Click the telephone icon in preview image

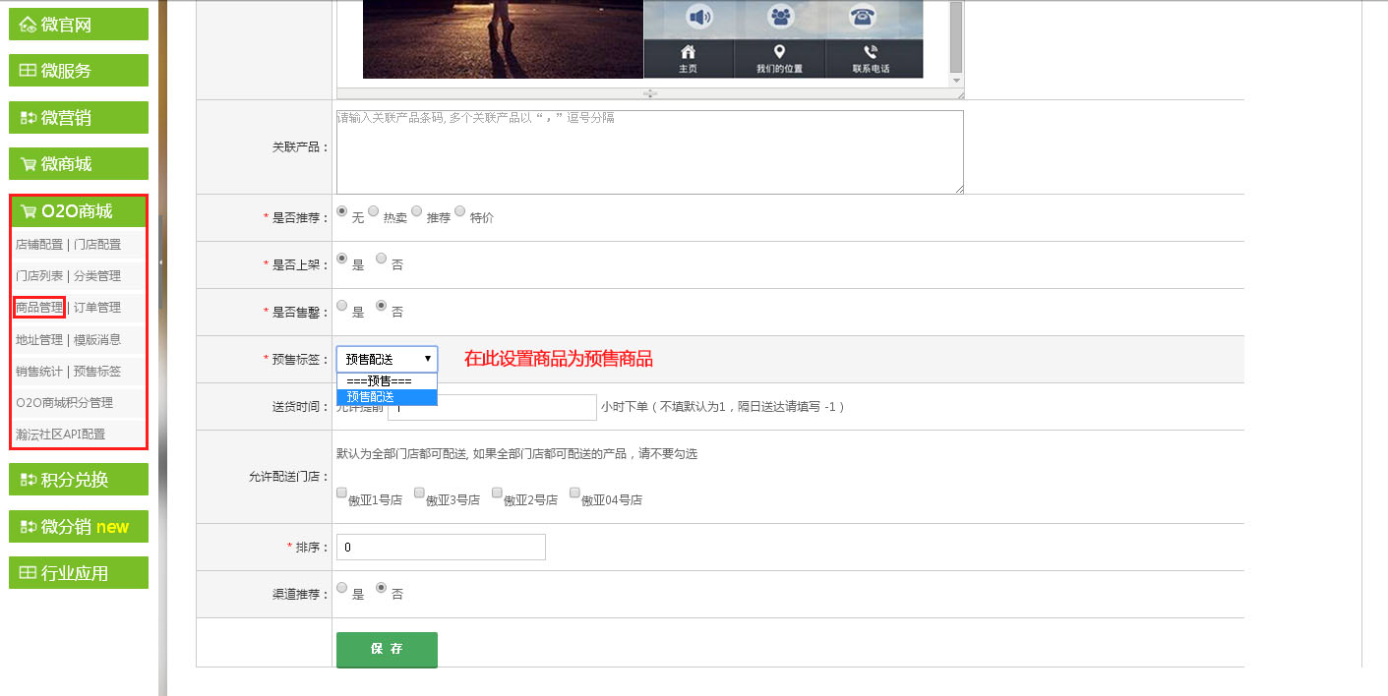tap(863, 17)
